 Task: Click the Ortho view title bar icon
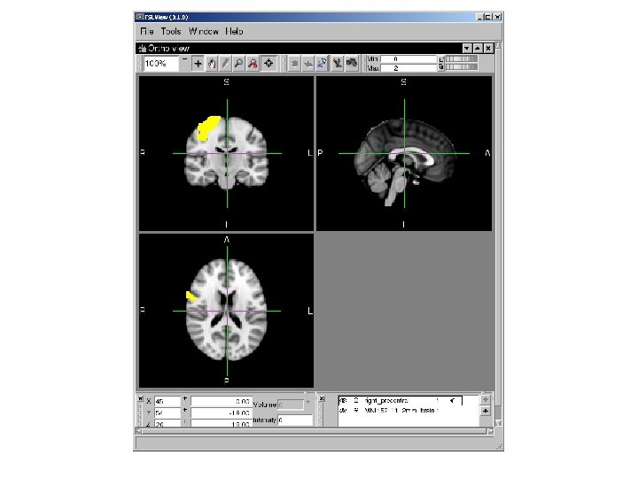click(142, 49)
